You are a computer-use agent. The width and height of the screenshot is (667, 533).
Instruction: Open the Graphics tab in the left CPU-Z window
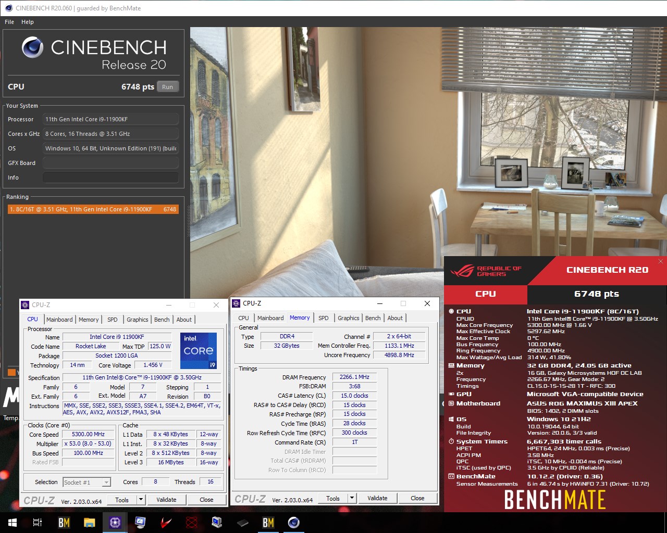tap(138, 320)
